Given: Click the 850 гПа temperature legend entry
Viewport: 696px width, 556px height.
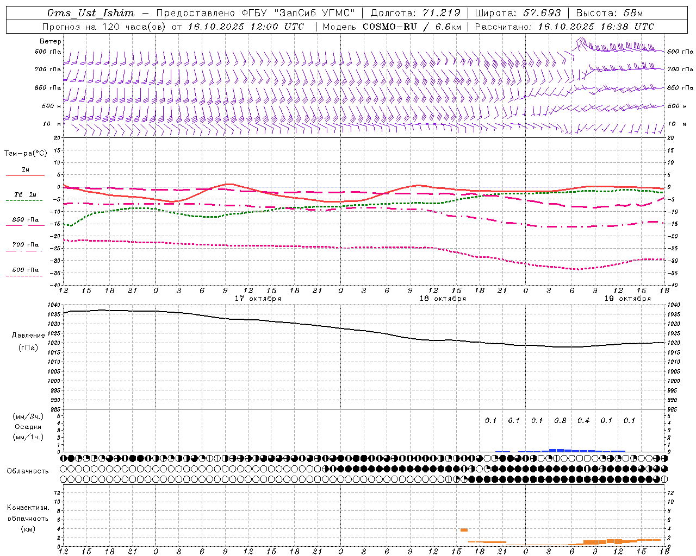Looking at the screenshot, I should [25, 220].
